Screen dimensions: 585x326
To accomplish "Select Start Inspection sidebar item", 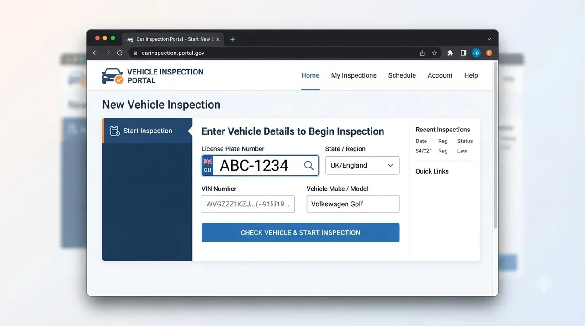I will [x=147, y=131].
